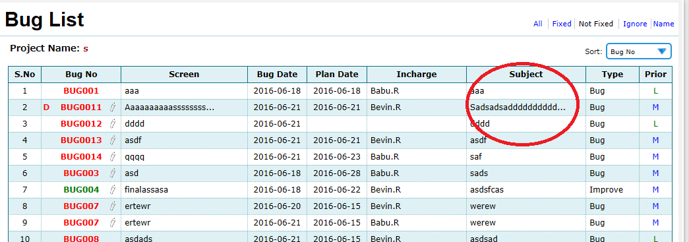Open the green BUG004 link
The image size is (689, 242).
[x=81, y=190]
